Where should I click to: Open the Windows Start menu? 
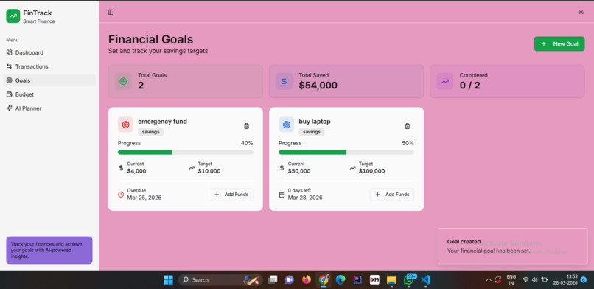tap(168, 280)
